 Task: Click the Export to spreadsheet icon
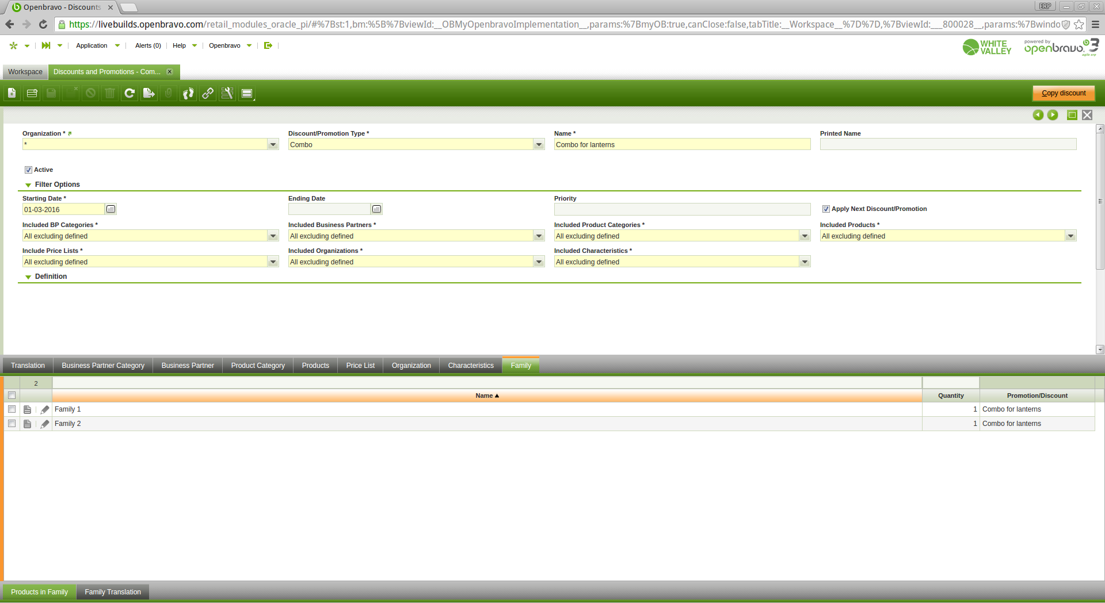click(149, 93)
